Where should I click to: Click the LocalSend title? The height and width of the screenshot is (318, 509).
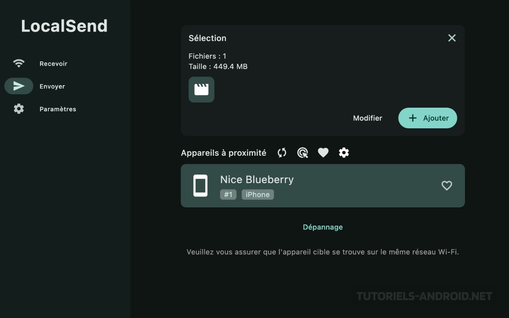[64, 26]
